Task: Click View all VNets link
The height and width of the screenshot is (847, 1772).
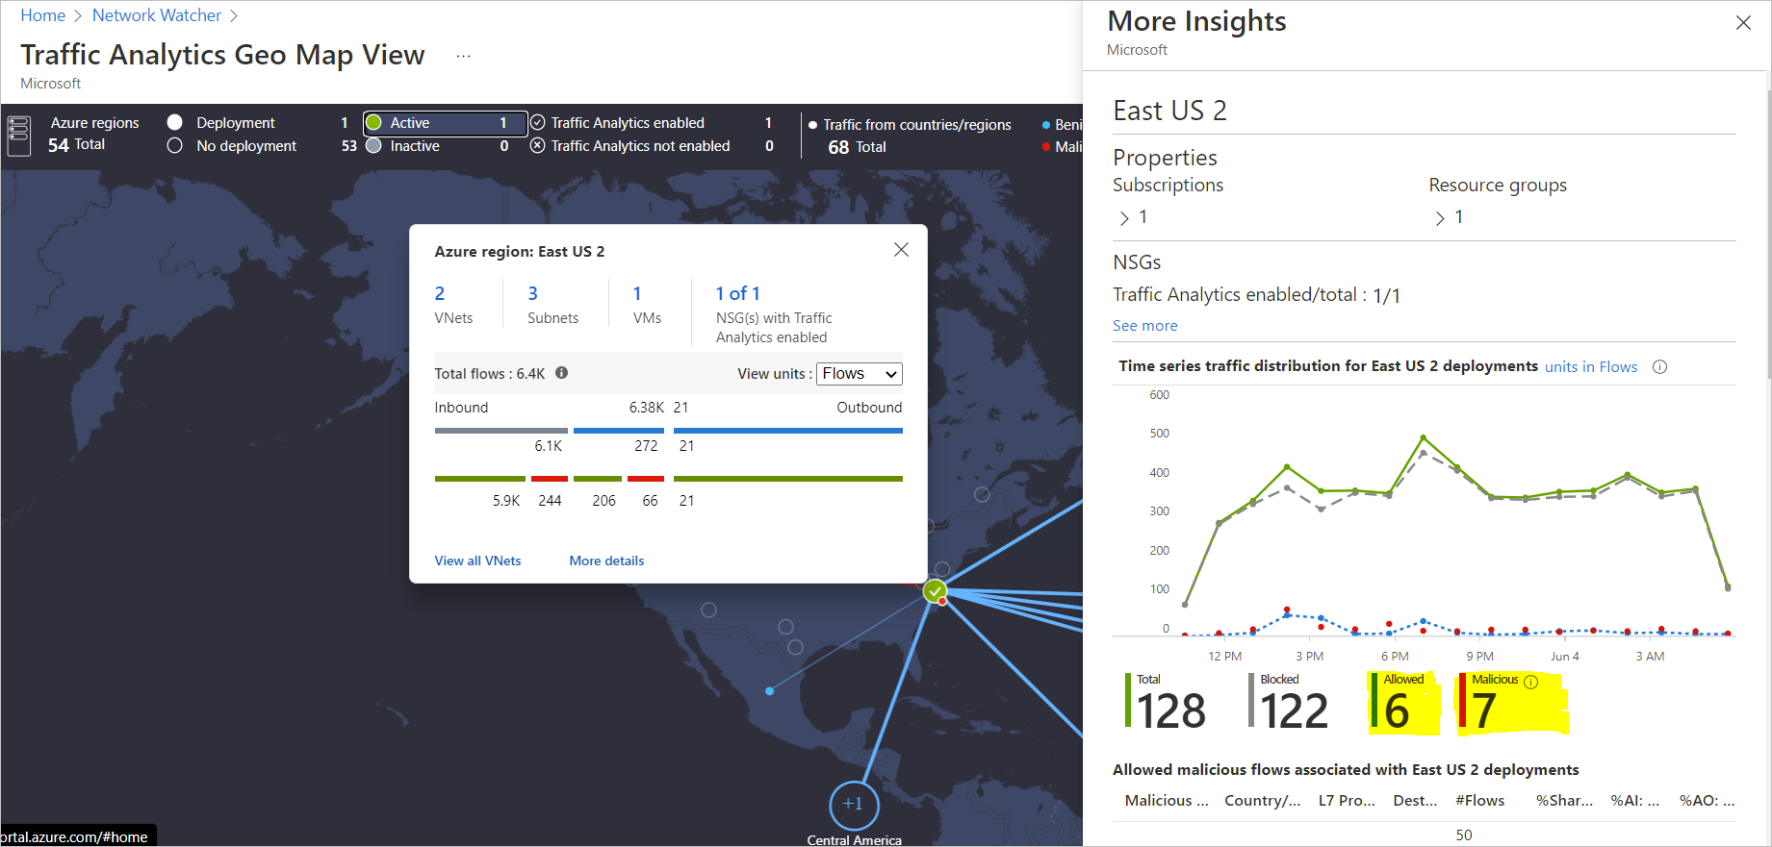Action: [x=477, y=561]
